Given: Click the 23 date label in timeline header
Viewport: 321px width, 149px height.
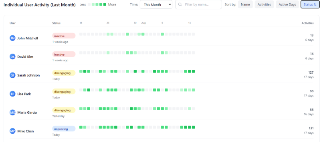Looking at the screenshot, I should [x=108, y=23].
